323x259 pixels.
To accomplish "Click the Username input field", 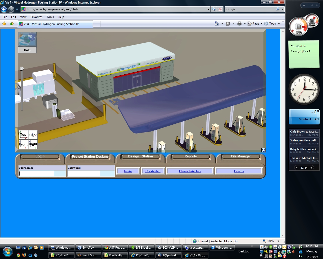I will (x=37, y=174).
